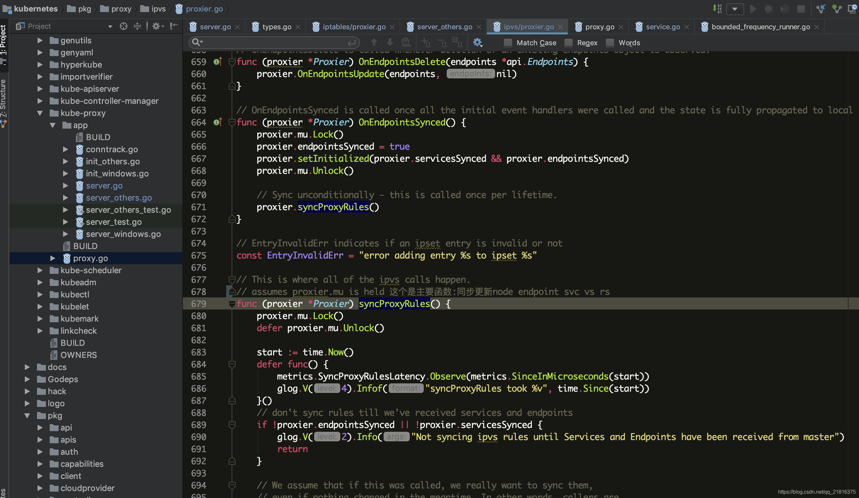Select init_windows.go file in tree
This screenshot has width=859, height=498.
(x=117, y=174)
